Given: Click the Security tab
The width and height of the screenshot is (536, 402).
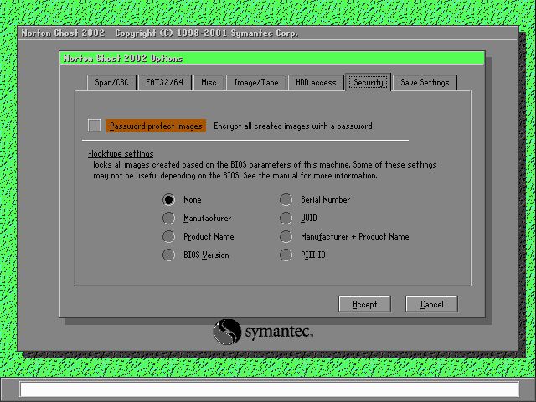Looking at the screenshot, I should 368,82.
